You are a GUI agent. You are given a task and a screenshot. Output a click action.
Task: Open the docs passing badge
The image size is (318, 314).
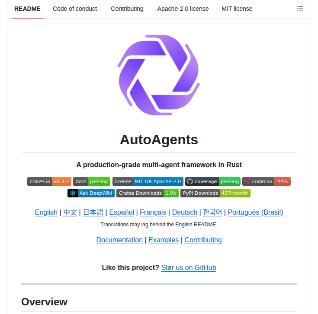pyautogui.click(x=92, y=181)
